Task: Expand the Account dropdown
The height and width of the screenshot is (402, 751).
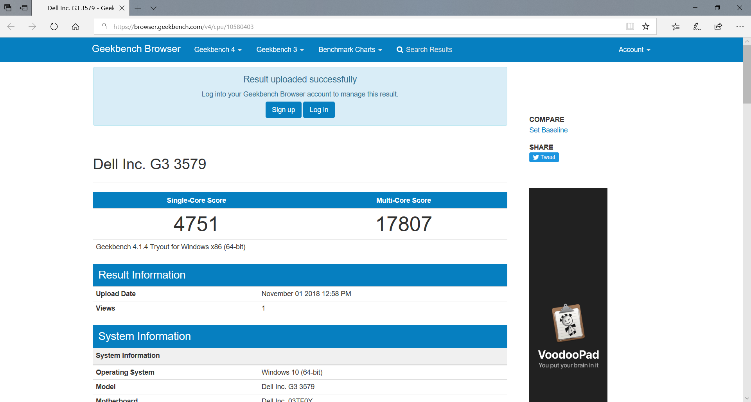Action: pos(634,50)
